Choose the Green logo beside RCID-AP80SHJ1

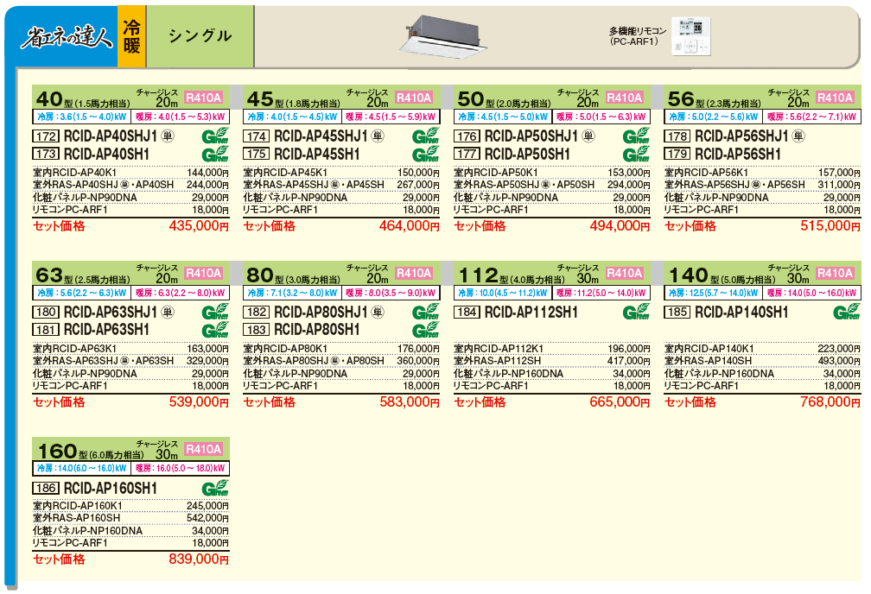[x=425, y=312]
